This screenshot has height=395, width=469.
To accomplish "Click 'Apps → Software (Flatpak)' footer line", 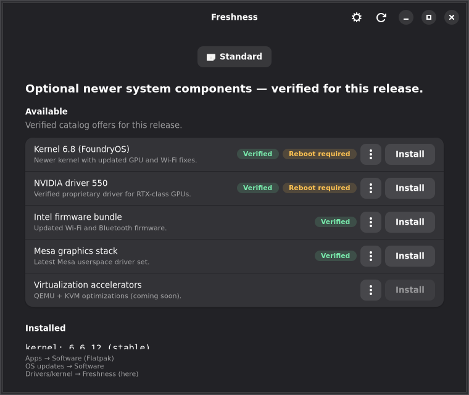I will [69, 358].
